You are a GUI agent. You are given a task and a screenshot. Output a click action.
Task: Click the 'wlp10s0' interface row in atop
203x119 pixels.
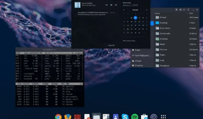(x=49, y=79)
